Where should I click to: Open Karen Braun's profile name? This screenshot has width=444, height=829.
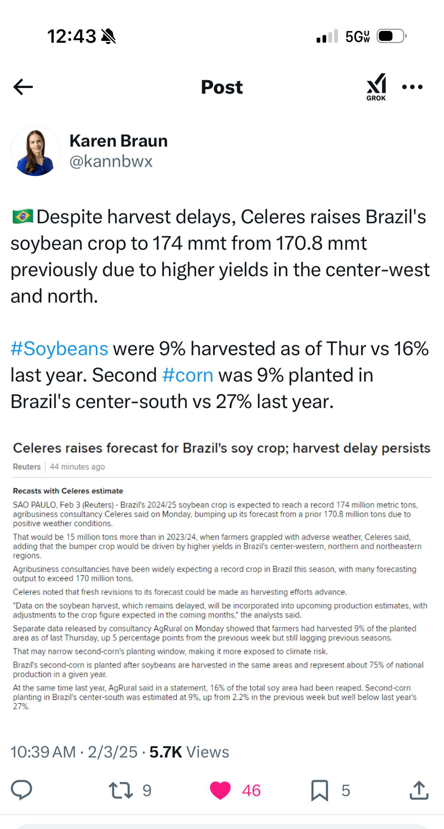[x=119, y=141]
